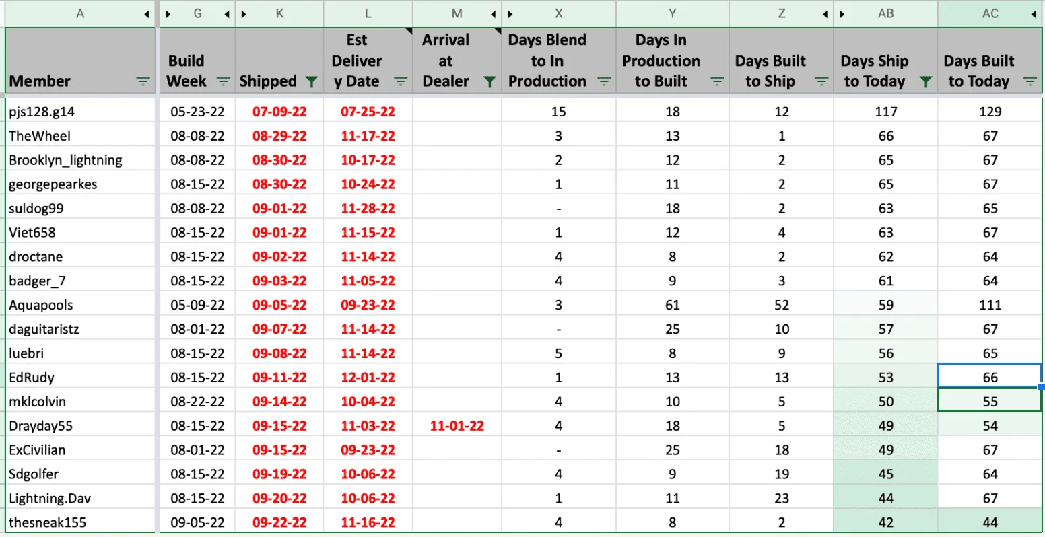Select member cell EdRudy
The height and width of the screenshot is (537, 1045).
[80, 378]
